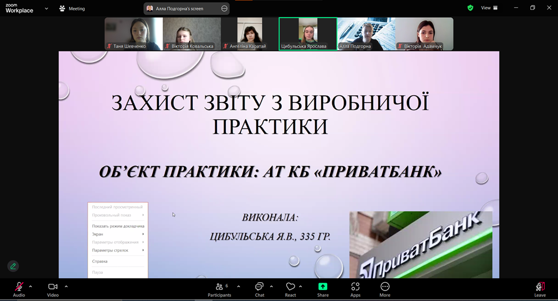This screenshot has width=558, height=301.
Task: Open the More options menu
Action: (x=385, y=287)
